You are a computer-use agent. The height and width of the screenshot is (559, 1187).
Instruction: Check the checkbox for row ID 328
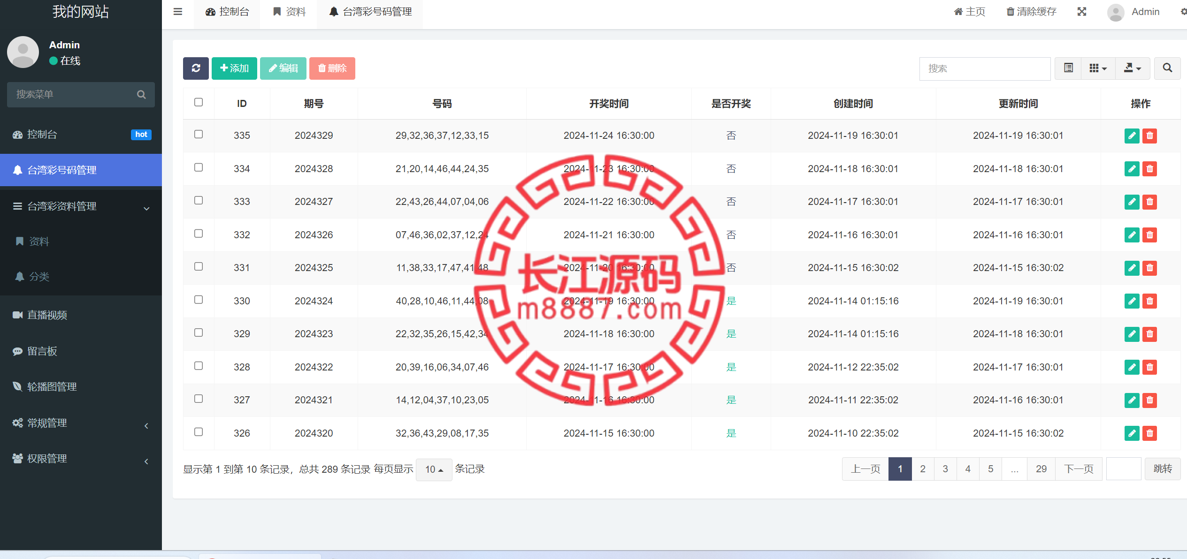click(x=199, y=366)
